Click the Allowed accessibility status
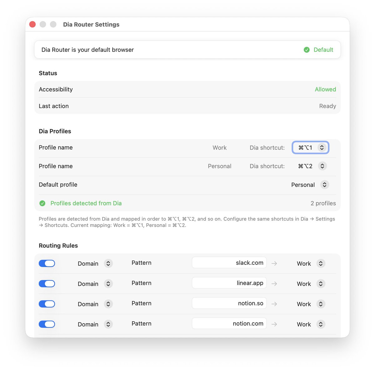This screenshot has height=371, width=375. tap(325, 89)
